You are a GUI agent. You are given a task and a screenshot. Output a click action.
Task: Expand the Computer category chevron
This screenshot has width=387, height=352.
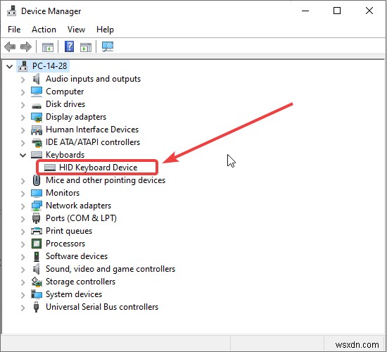23,92
